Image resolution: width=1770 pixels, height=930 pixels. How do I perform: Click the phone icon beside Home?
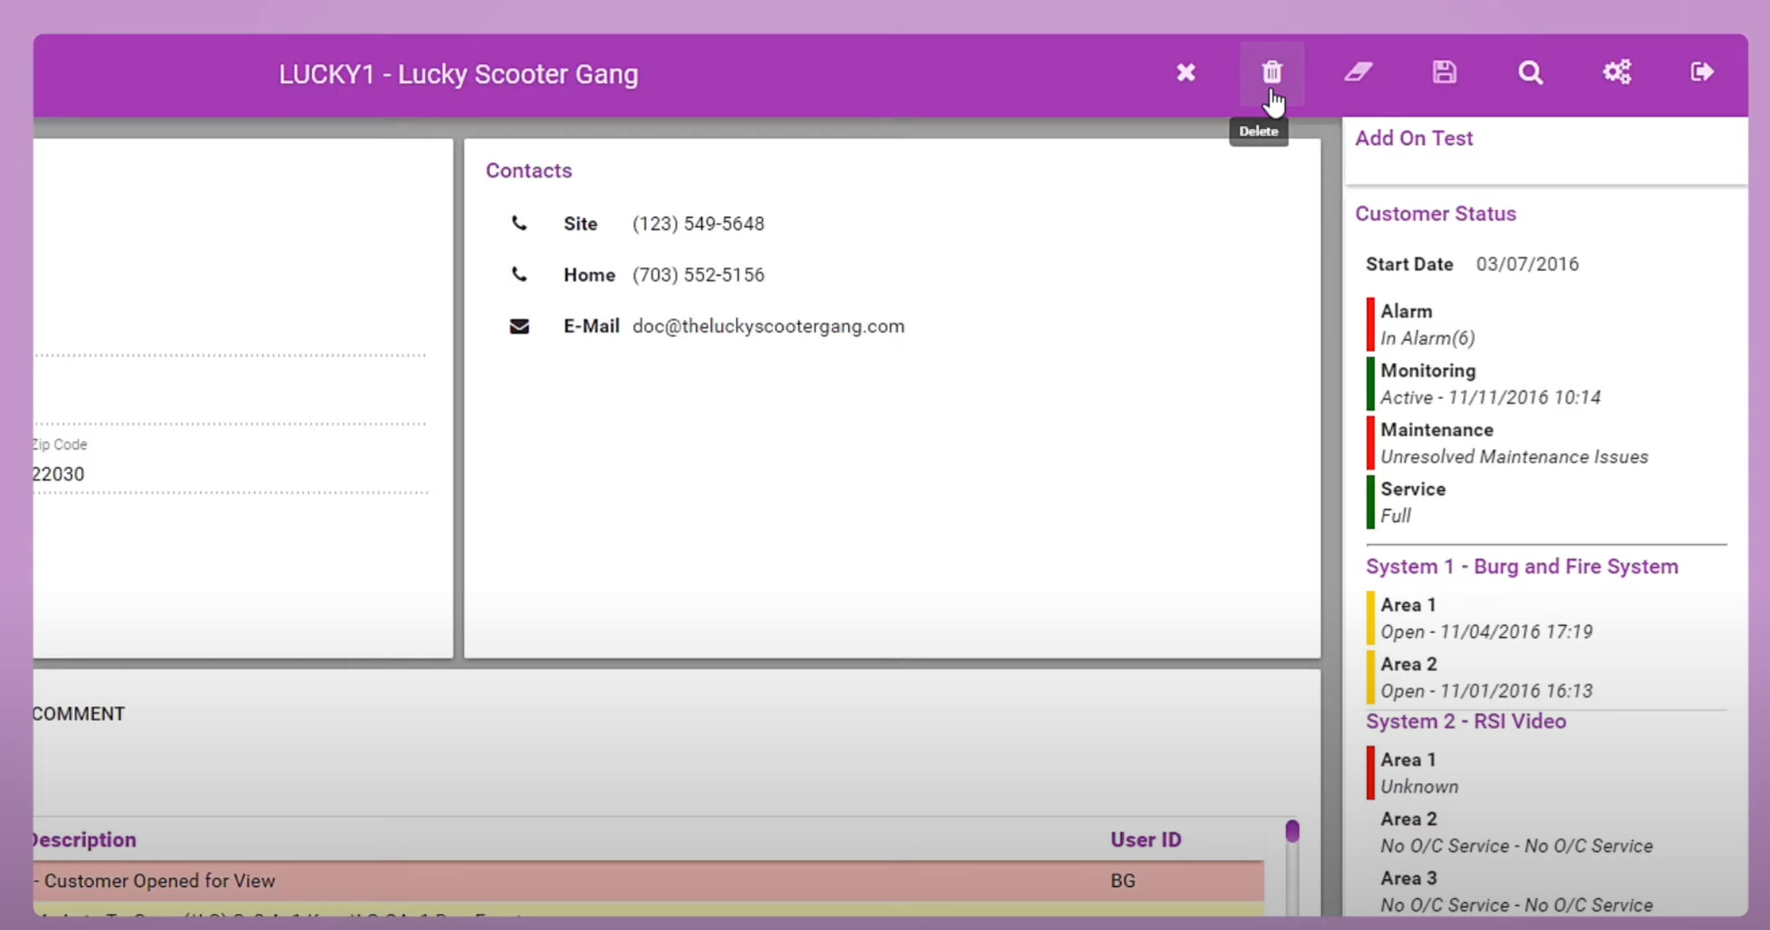518,274
